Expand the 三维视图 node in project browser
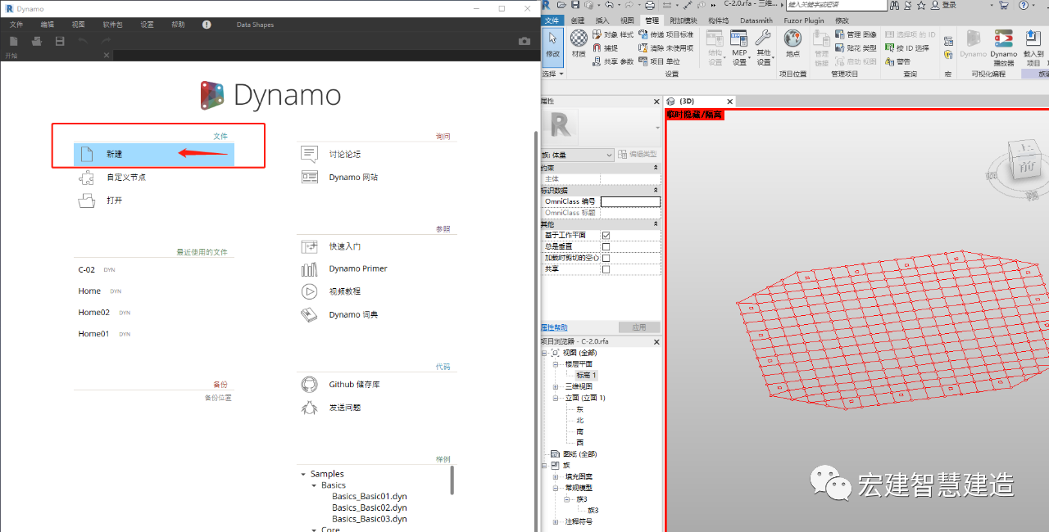 (556, 386)
